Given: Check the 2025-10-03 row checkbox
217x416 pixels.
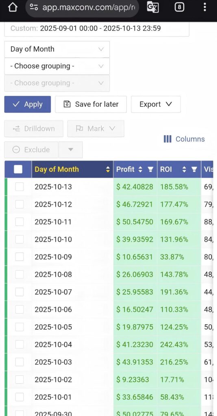Looking at the screenshot, I should (x=20, y=362).
